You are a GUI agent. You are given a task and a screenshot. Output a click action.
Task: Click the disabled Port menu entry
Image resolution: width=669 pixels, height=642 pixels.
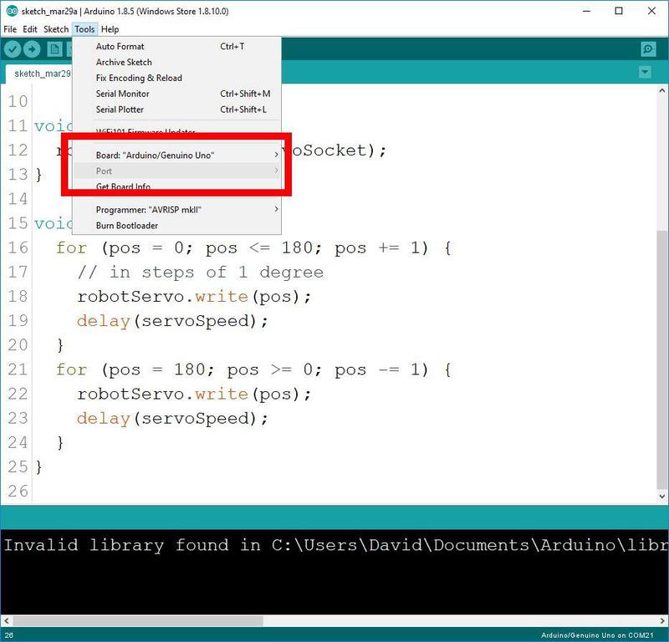176,171
